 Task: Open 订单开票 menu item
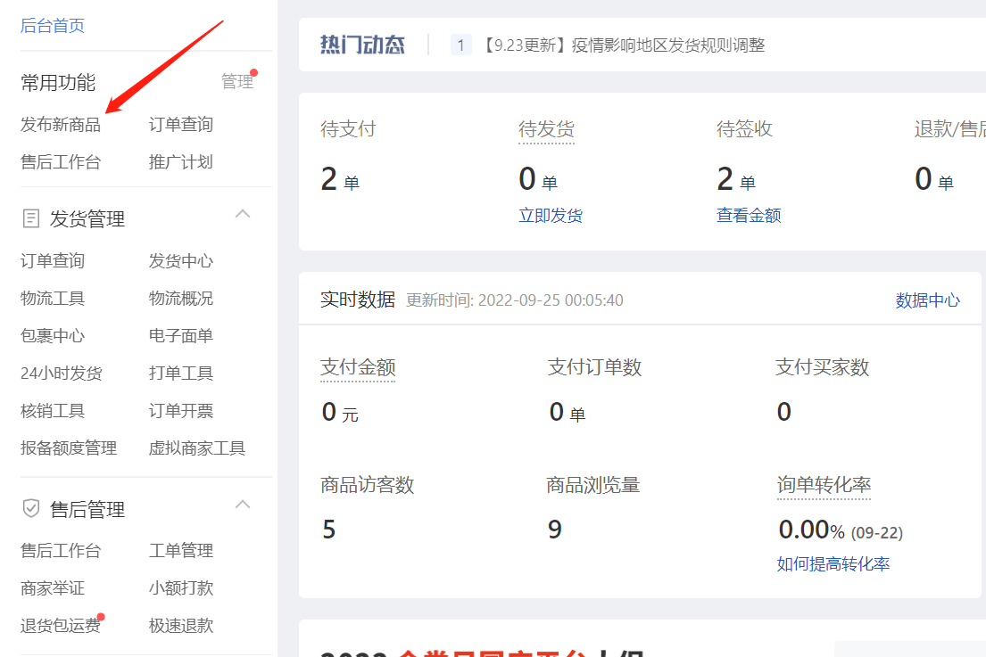(181, 411)
